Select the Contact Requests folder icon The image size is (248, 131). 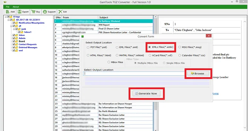(16, 44)
